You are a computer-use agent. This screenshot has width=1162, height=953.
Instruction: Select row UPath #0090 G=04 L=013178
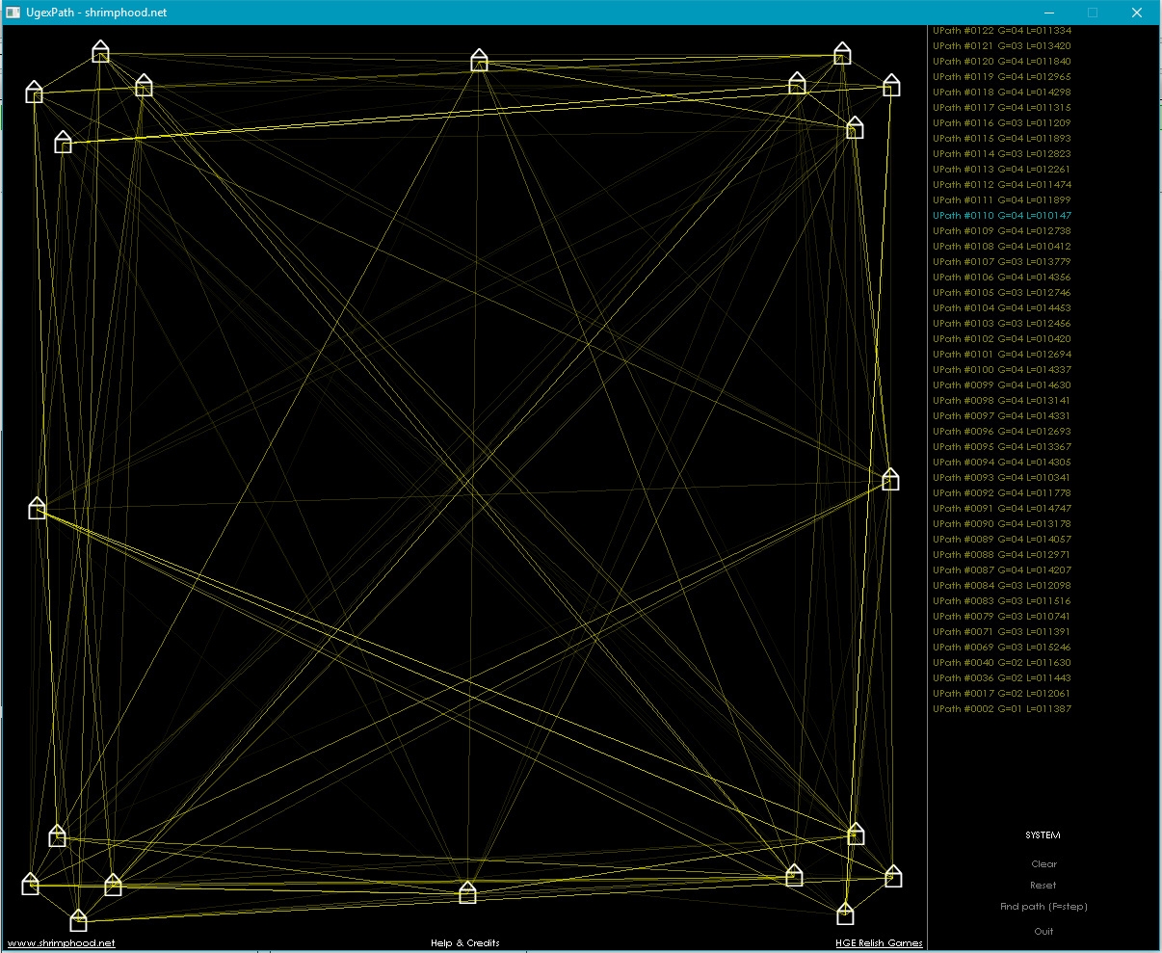click(x=1002, y=524)
